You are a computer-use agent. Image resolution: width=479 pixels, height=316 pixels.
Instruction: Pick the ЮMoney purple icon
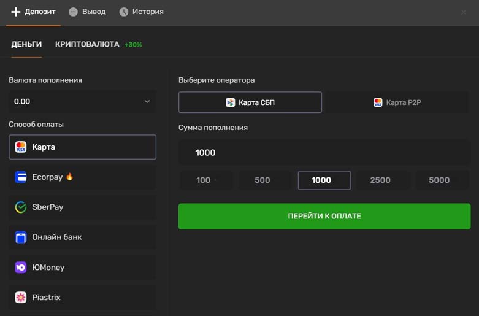click(x=21, y=268)
